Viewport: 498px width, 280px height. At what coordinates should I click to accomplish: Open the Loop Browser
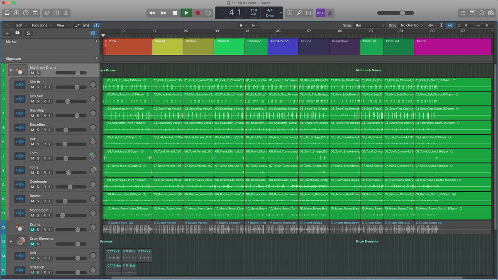[481, 13]
